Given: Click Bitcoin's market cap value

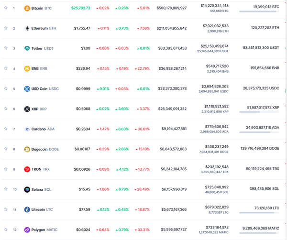Looking at the screenshot, I should [171, 8].
